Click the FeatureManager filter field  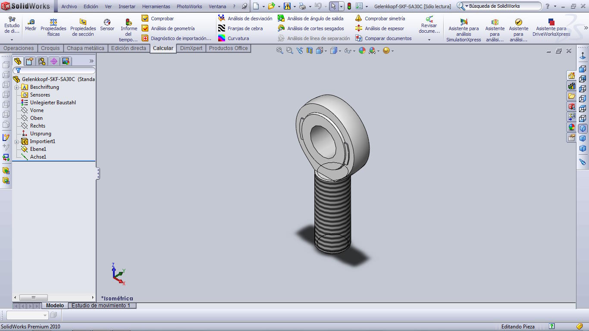(x=54, y=70)
